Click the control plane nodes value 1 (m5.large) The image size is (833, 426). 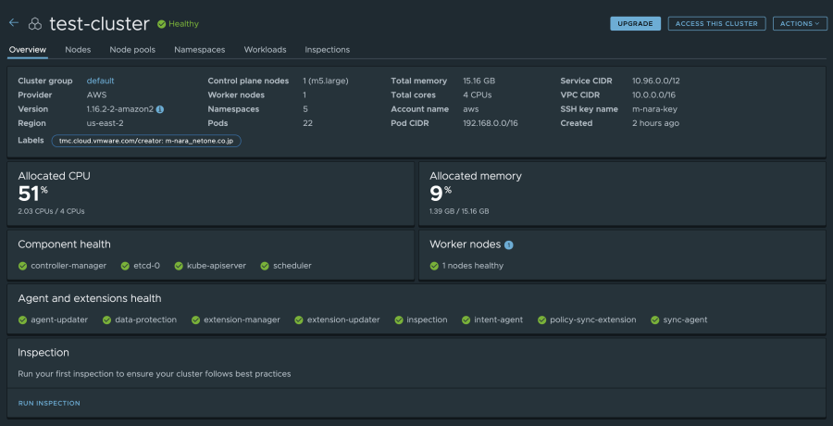coord(326,81)
